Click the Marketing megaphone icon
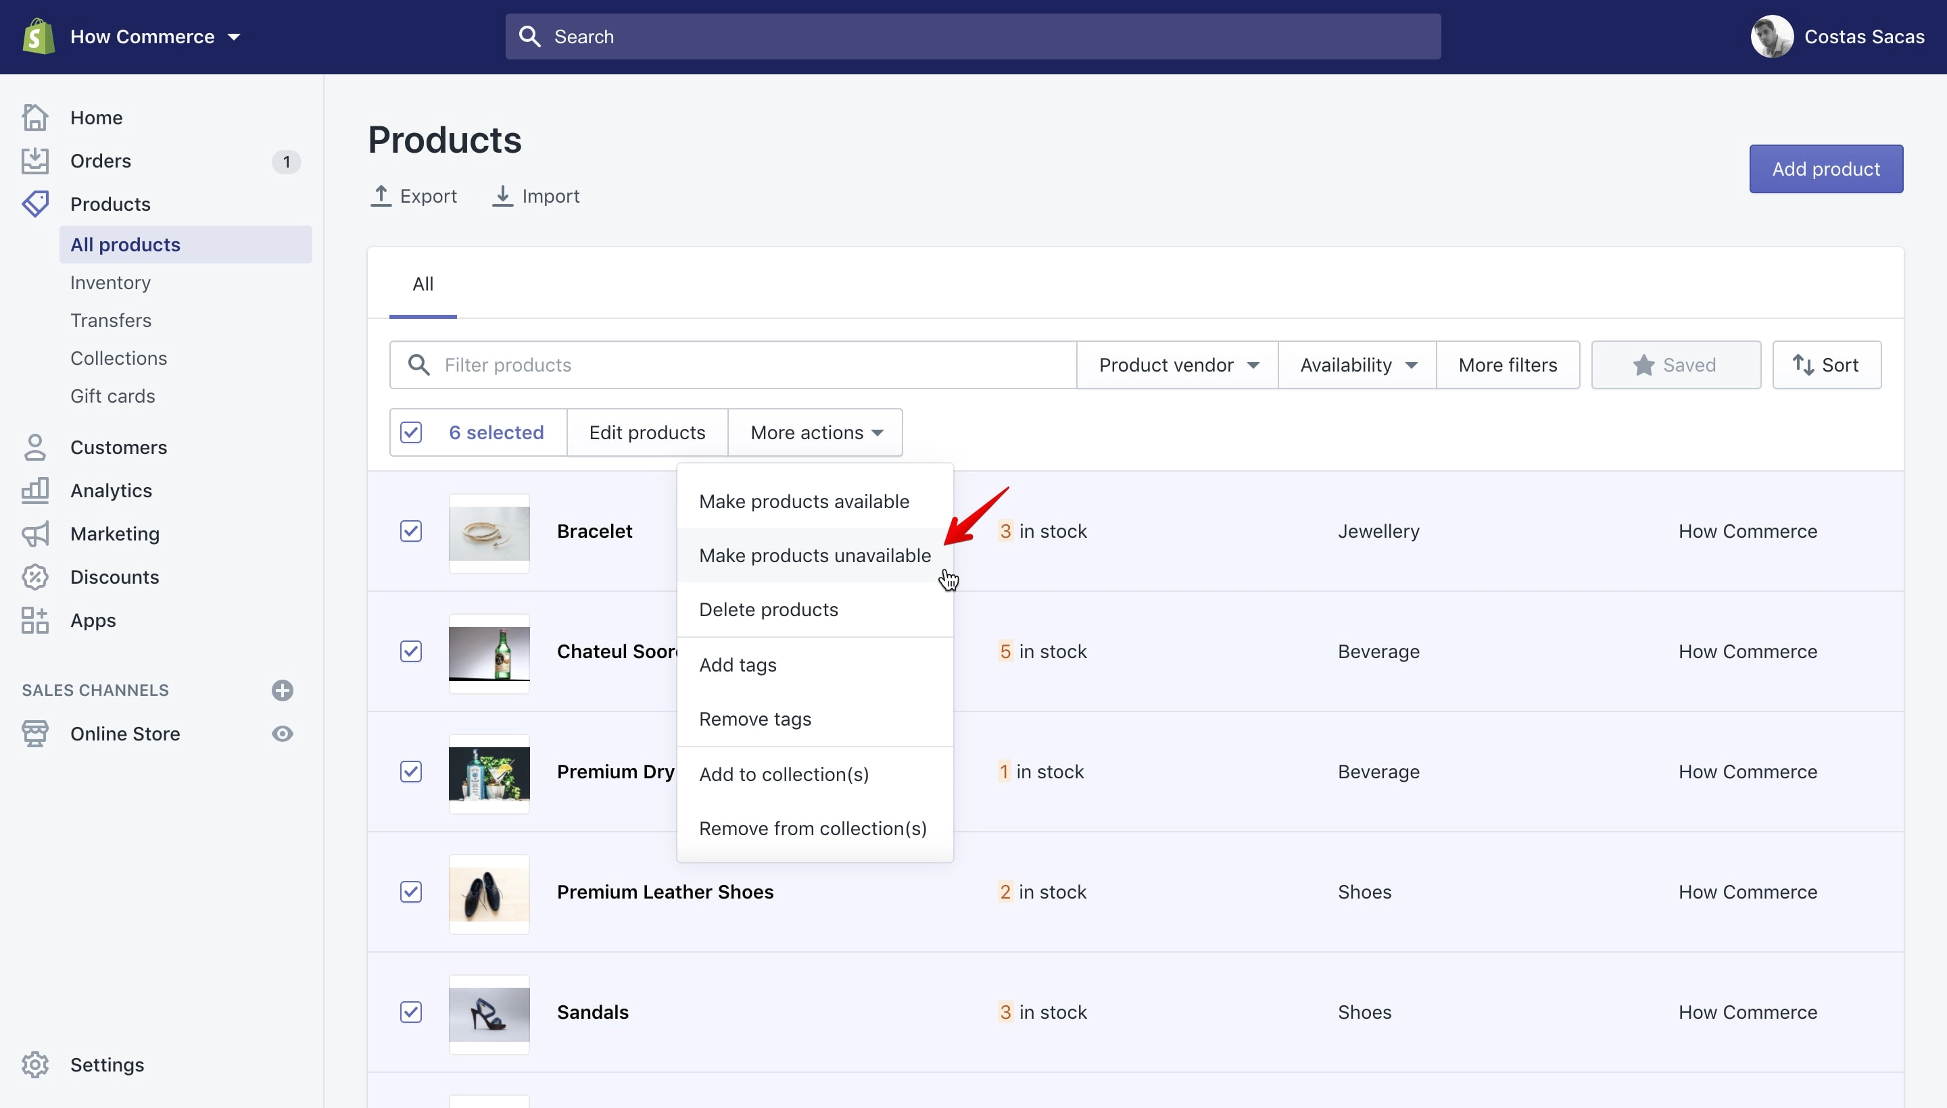Screen dimensions: 1947x1108 point(35,534)
